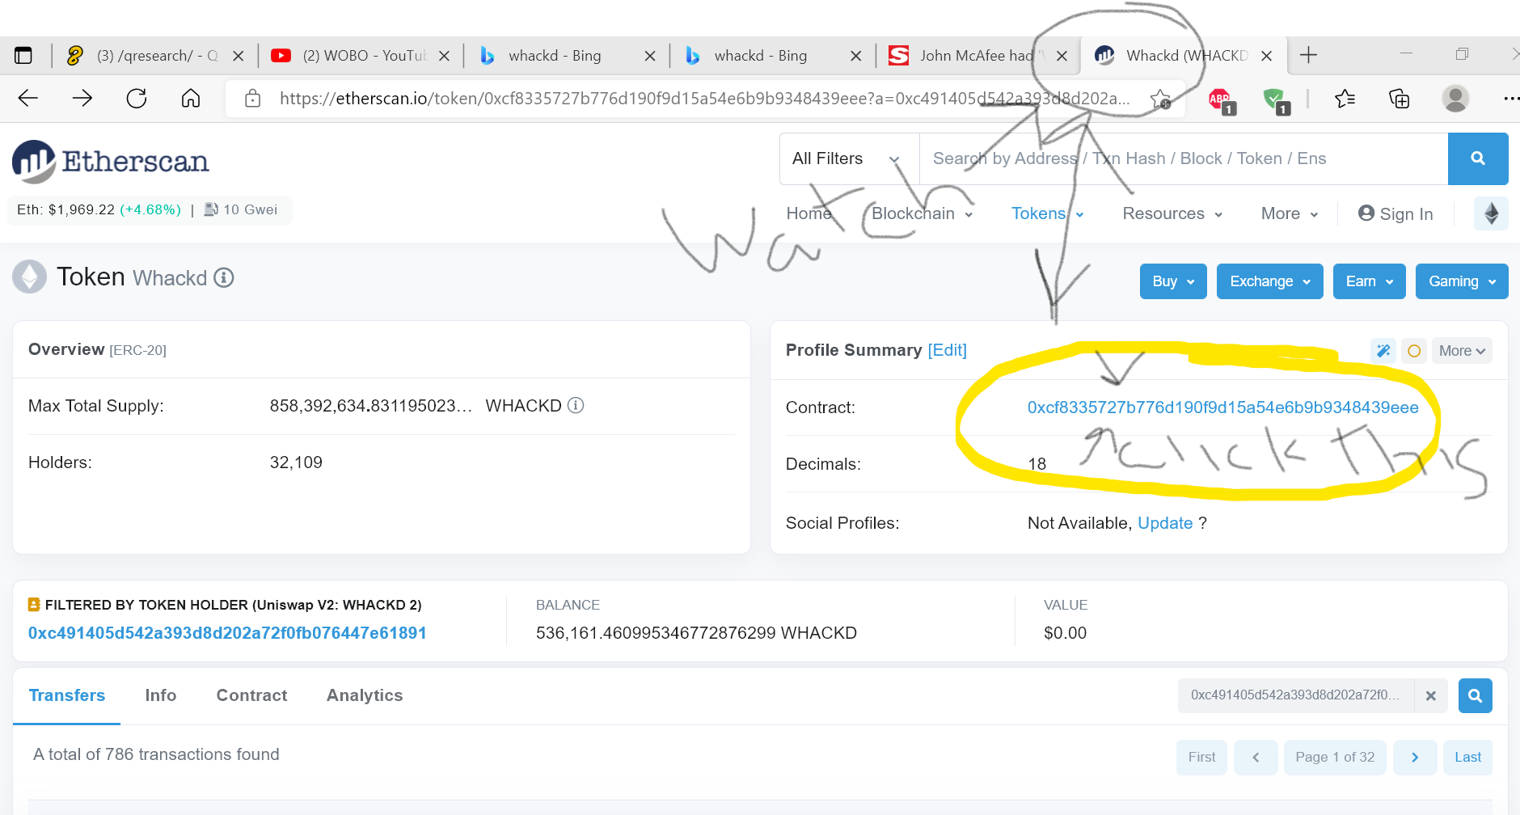
Task: Click Sign In
Action: (x=1395, y=213)
